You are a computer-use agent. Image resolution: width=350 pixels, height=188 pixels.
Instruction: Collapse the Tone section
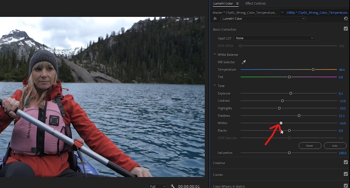pyautogui.click(x=215, y=85)
